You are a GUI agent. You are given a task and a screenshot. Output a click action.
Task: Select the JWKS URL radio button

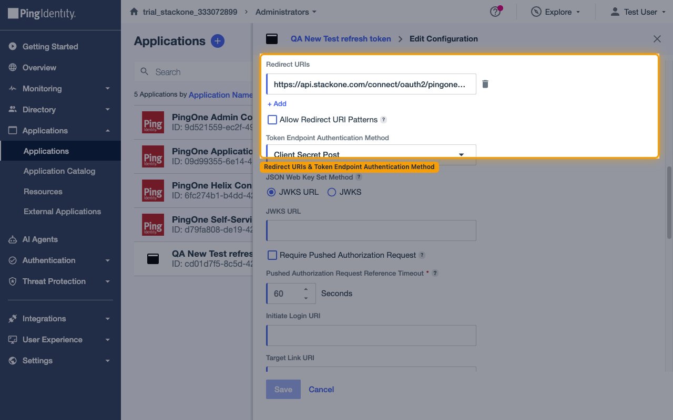(x=271, y=192)
